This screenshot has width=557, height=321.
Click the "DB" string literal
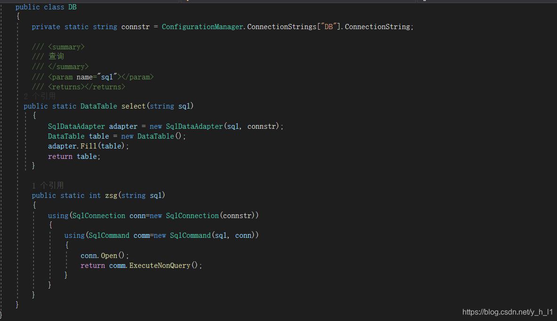click(x=328, y=27)
